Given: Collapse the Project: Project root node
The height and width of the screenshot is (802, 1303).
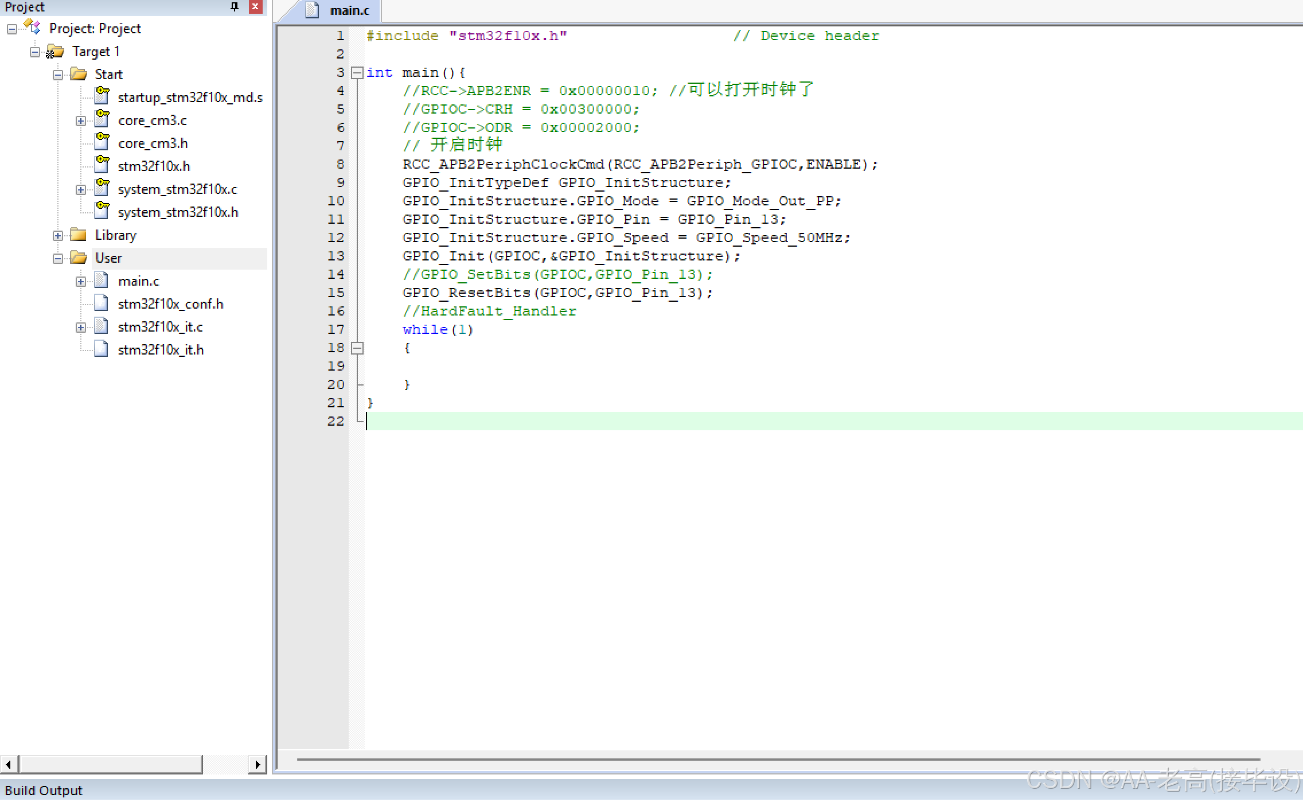Looking at the screenshot, I should [12, 29].
